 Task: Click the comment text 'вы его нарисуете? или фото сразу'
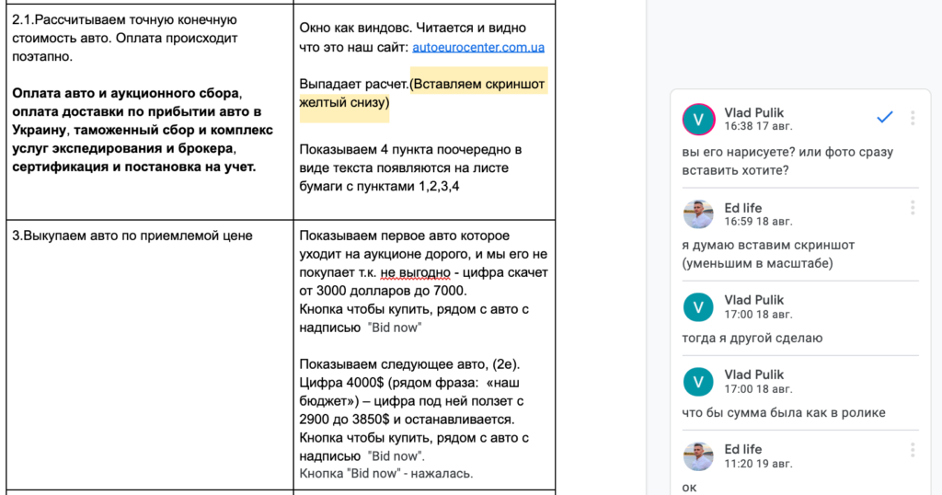[787, 152]
